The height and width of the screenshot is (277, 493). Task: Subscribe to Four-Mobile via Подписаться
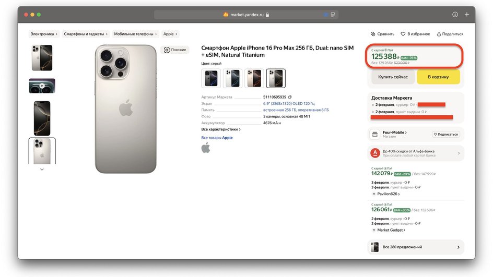(x=445, y=134)
